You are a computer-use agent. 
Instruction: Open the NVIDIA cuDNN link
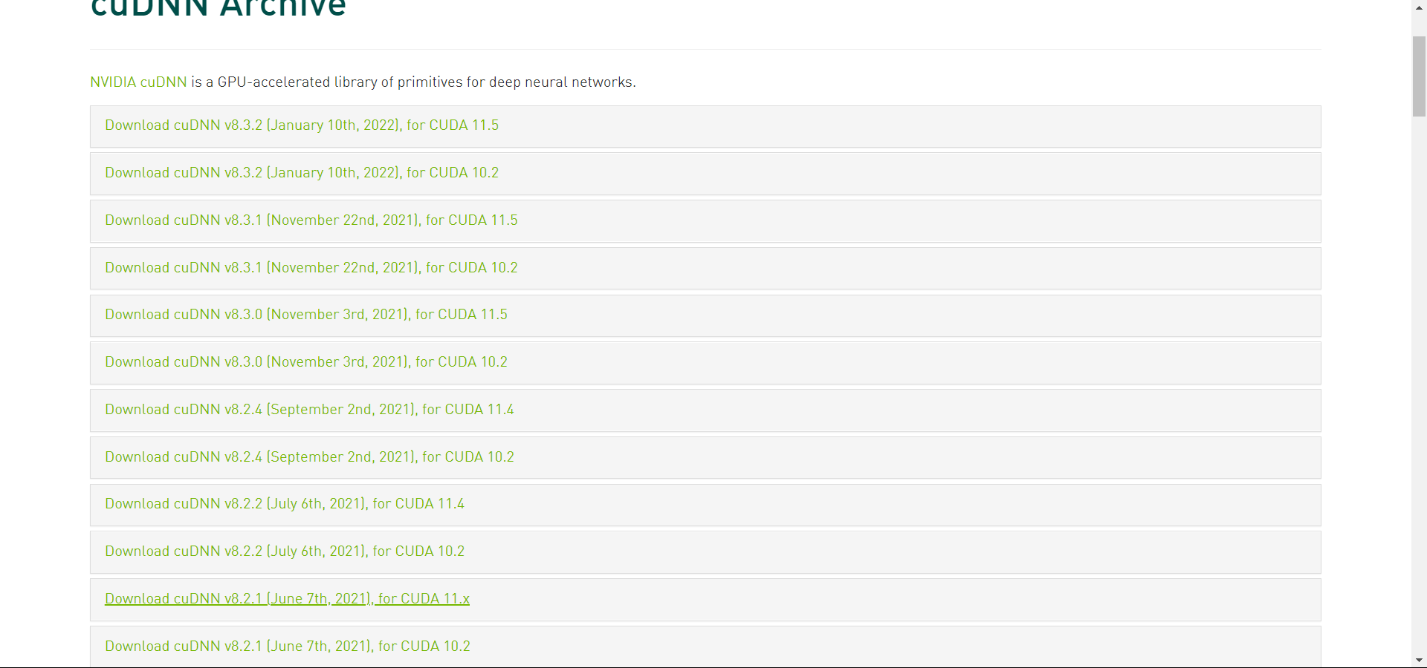[x=138, y=82]
